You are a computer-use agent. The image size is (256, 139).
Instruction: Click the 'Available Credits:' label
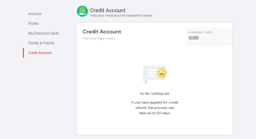[x=201, y=32]
